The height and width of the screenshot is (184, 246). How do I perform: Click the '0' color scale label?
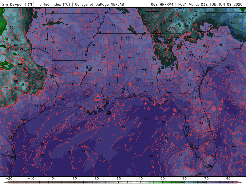pos(53,178)
